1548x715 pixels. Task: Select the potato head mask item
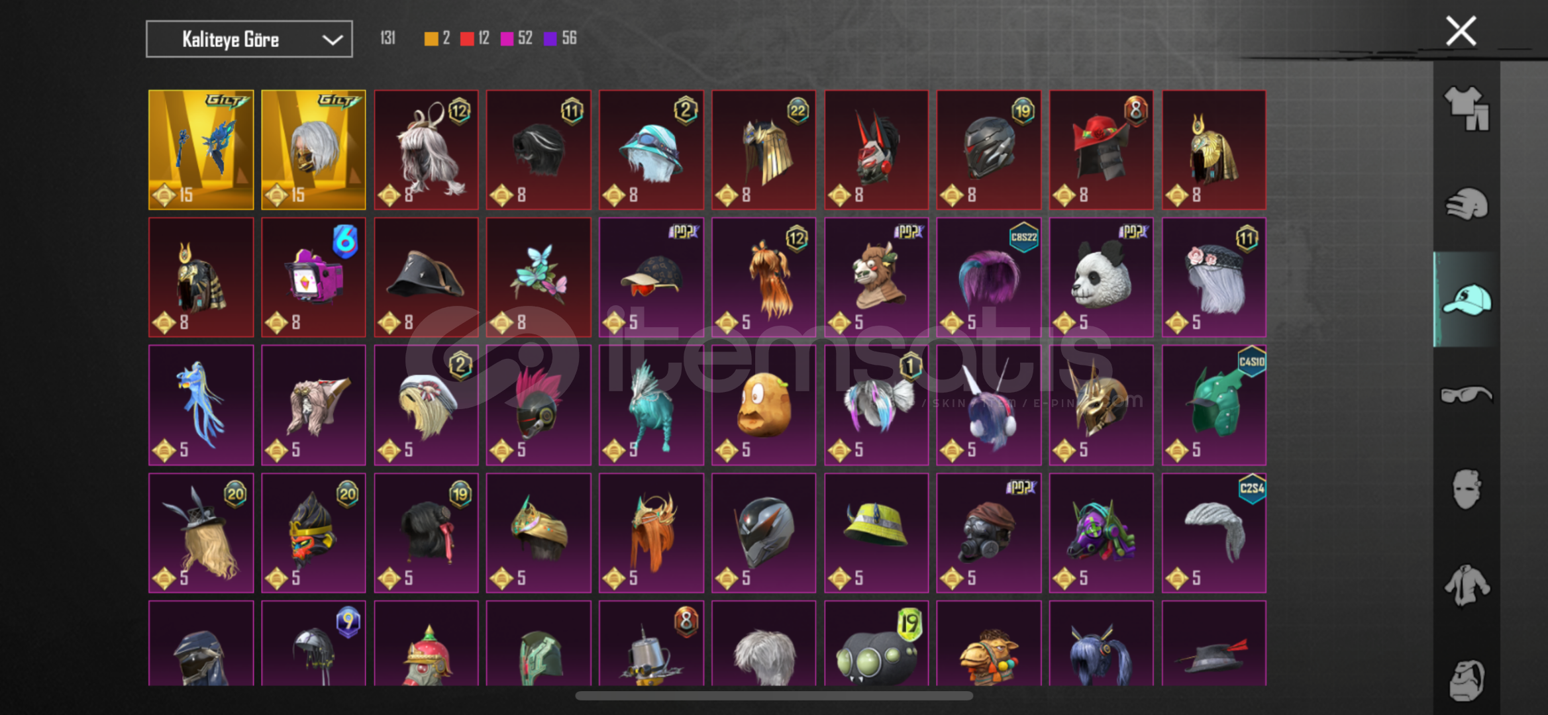pyautogui.click(x=764, y=405)
